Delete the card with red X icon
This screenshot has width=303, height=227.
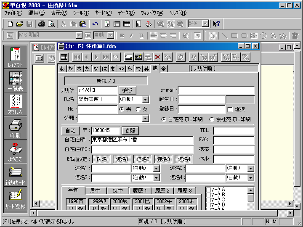(158, 57)
